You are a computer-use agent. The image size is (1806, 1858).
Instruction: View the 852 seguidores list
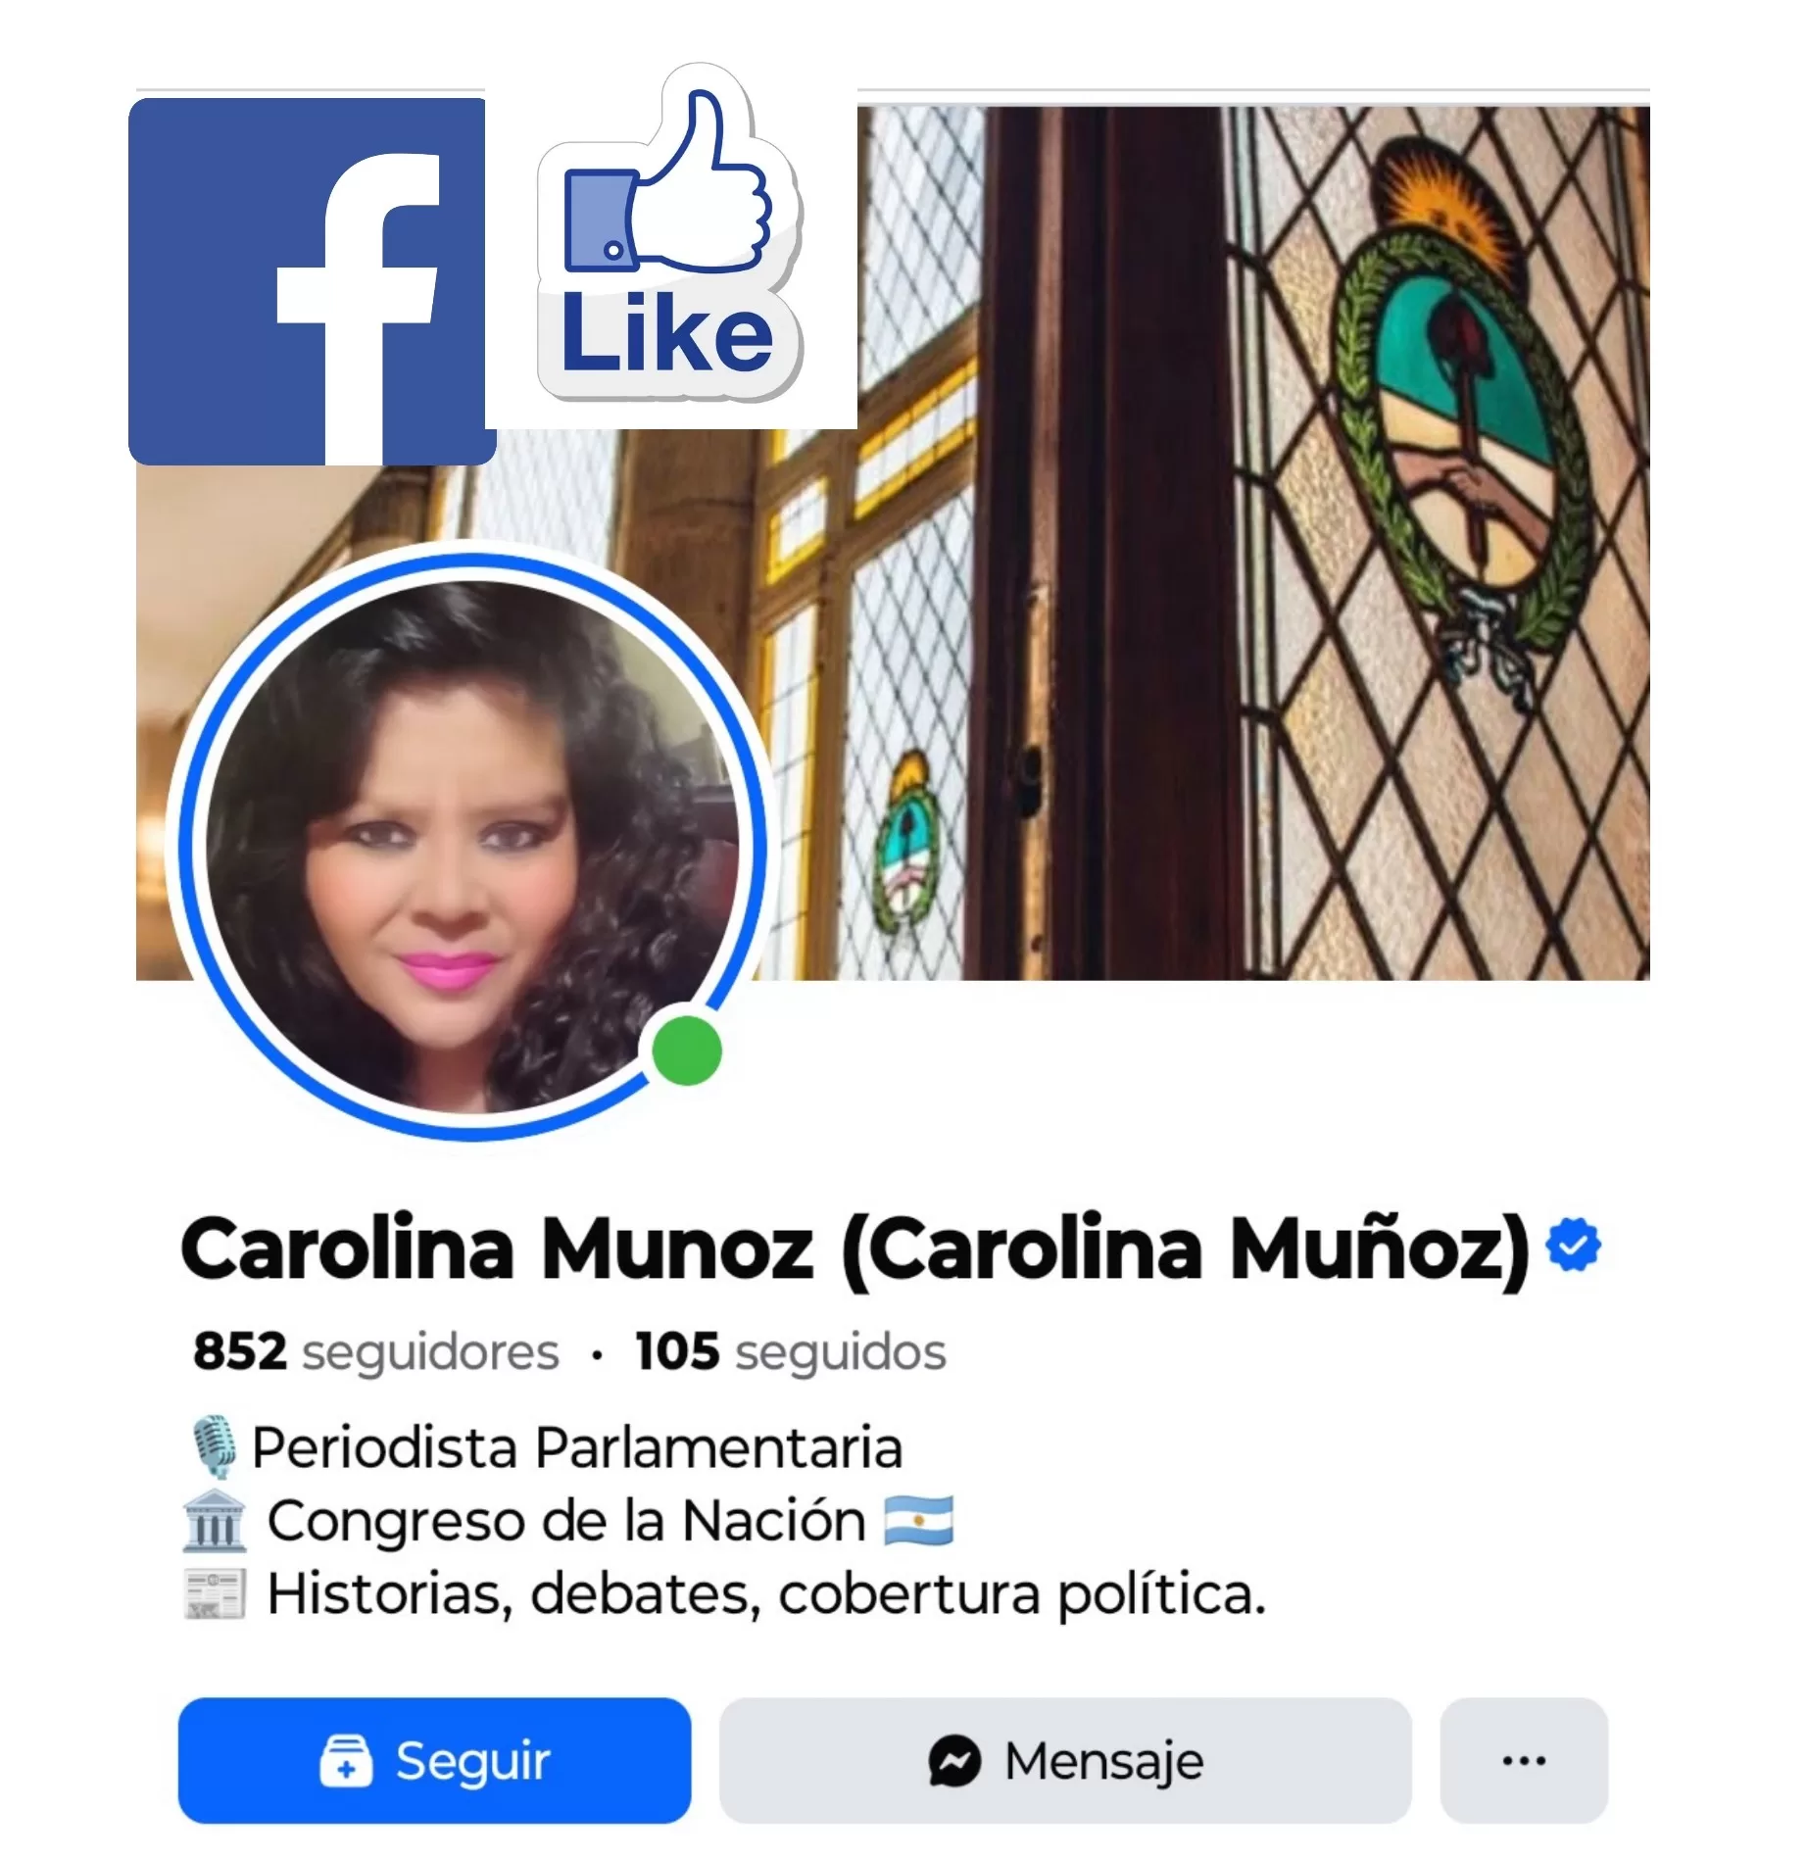(x=376, y=1351)
